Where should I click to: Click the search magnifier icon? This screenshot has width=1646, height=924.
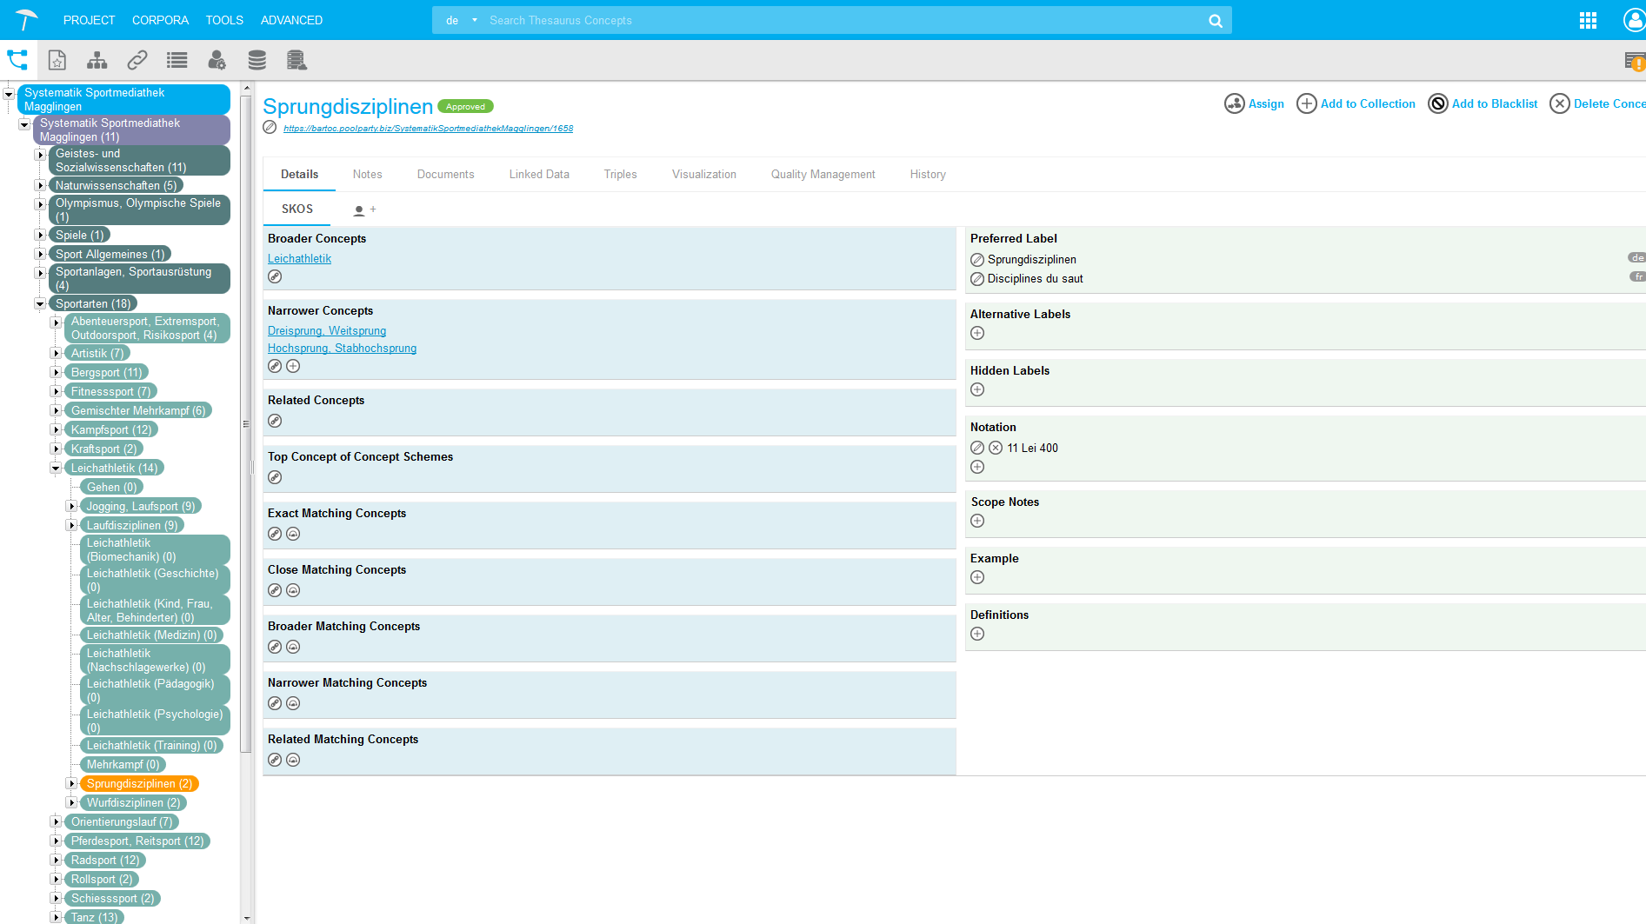1215,21
